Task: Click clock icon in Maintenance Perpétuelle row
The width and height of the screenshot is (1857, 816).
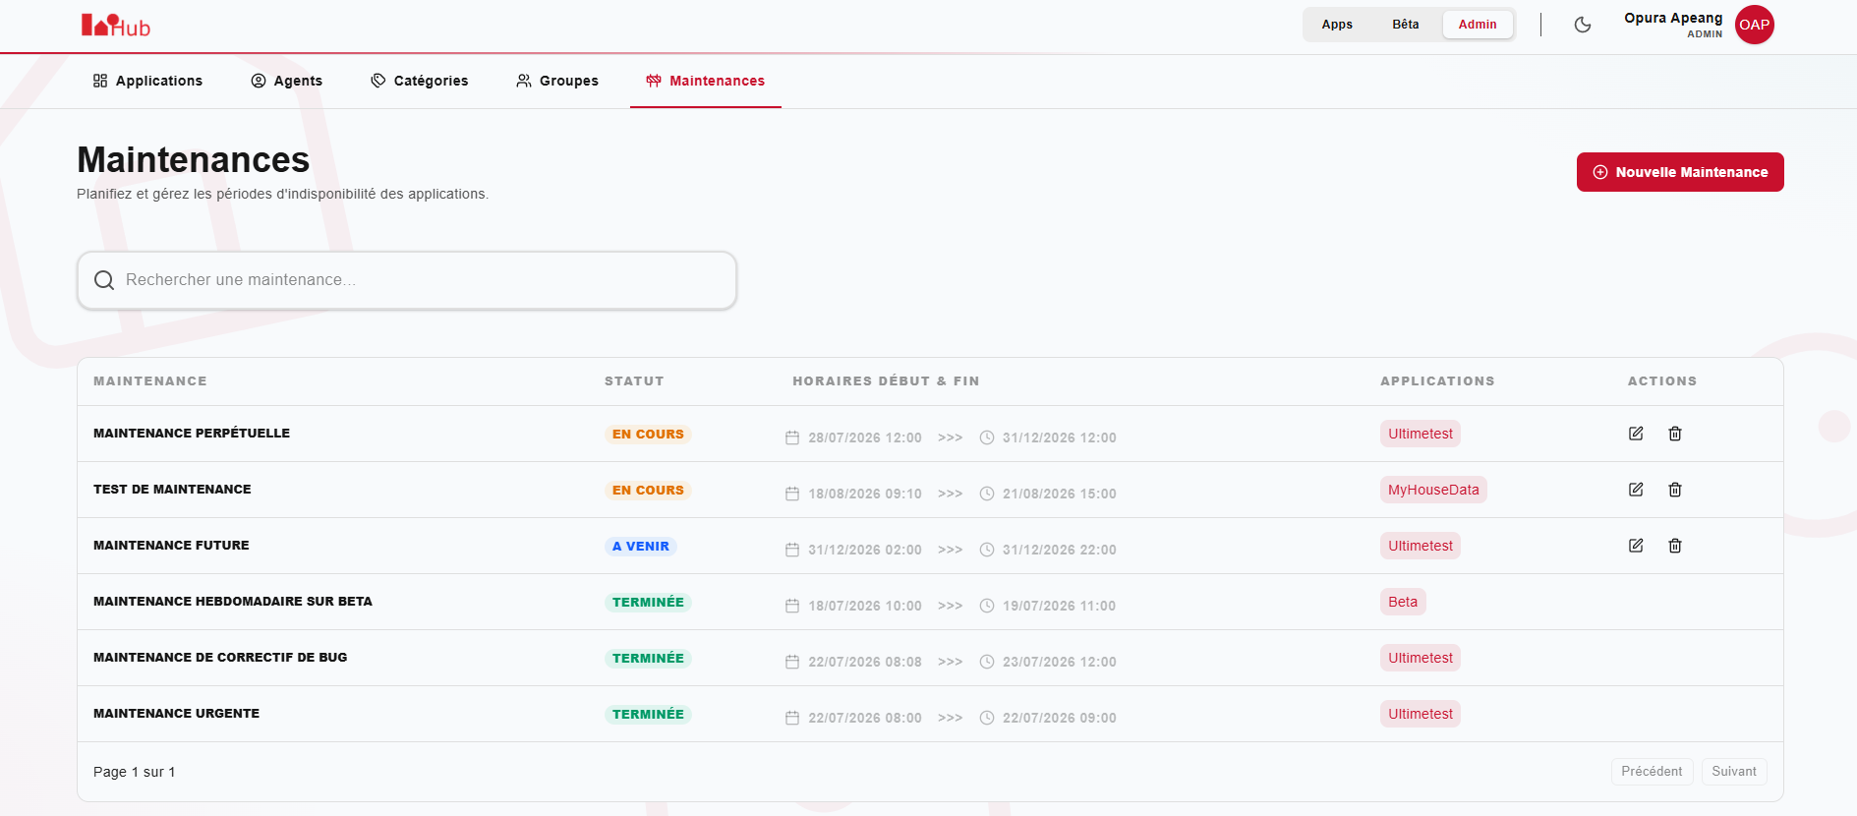Action: [987, 437]
